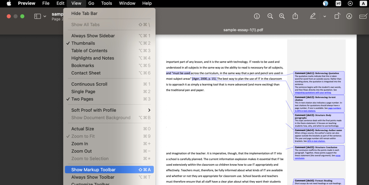Click the rotate page icon
The image size is (369, 185).
click(337, 16)
